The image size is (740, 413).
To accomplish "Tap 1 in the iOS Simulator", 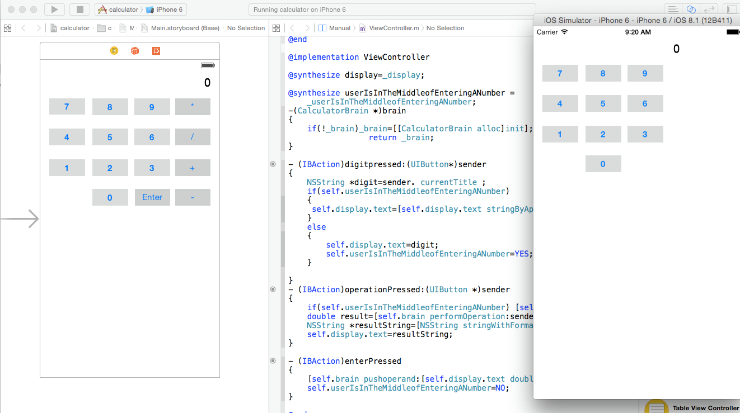I will [x=560, y=134].
